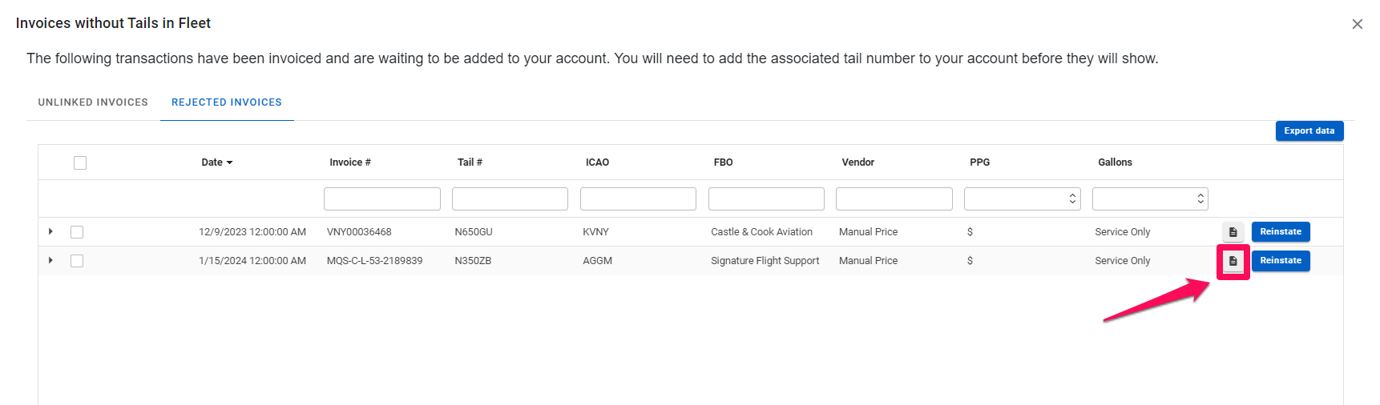Check the box for the N350ZB row
Image resolution: width=1380 pixels, height=405 pixels.
click(x=77, y=261)
